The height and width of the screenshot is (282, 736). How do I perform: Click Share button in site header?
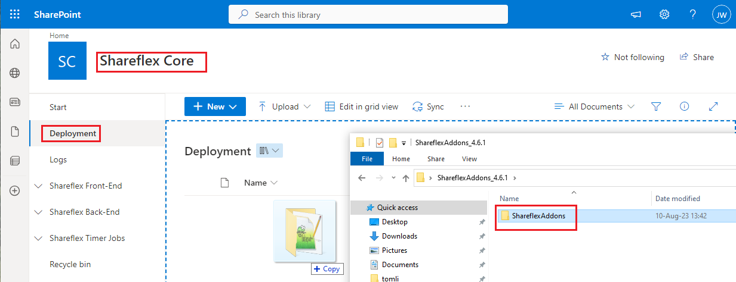697,57
